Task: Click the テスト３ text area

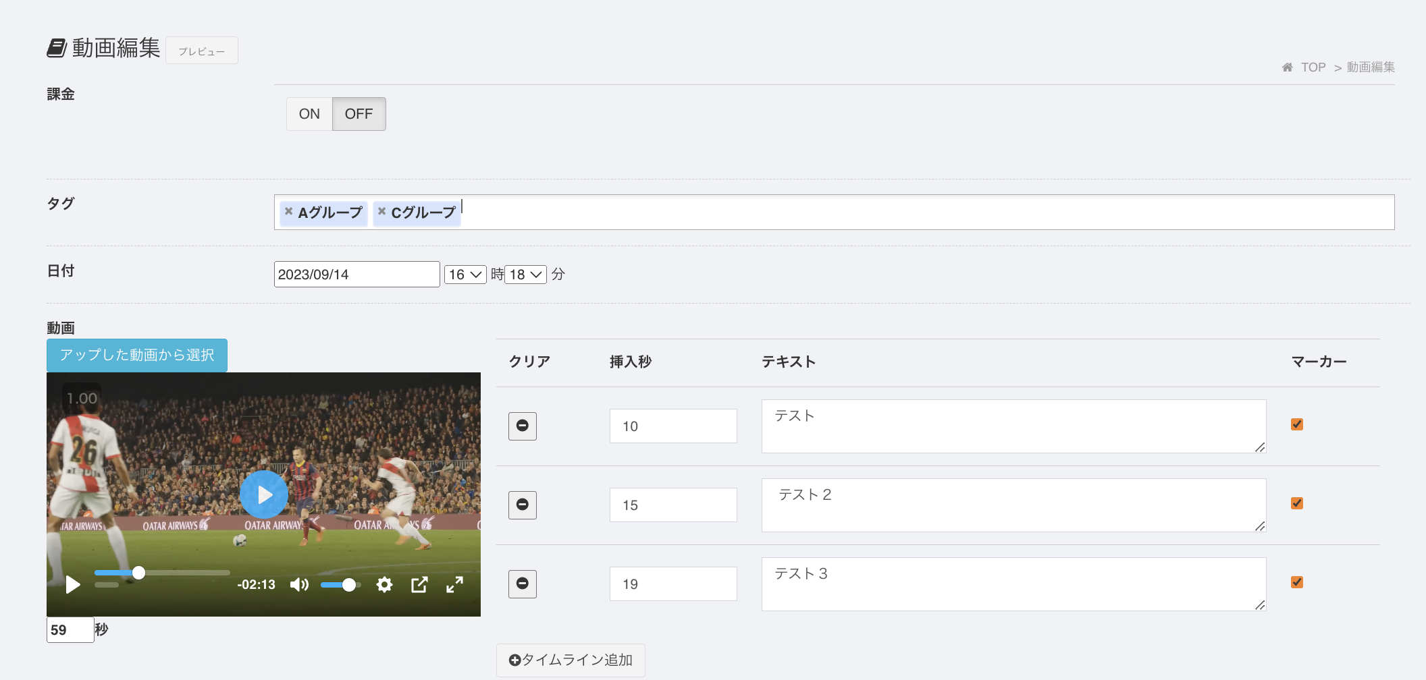Action: [x=1014, y=584]
